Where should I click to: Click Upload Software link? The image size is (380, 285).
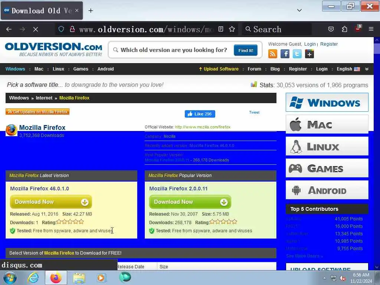(x=219, y=69)
